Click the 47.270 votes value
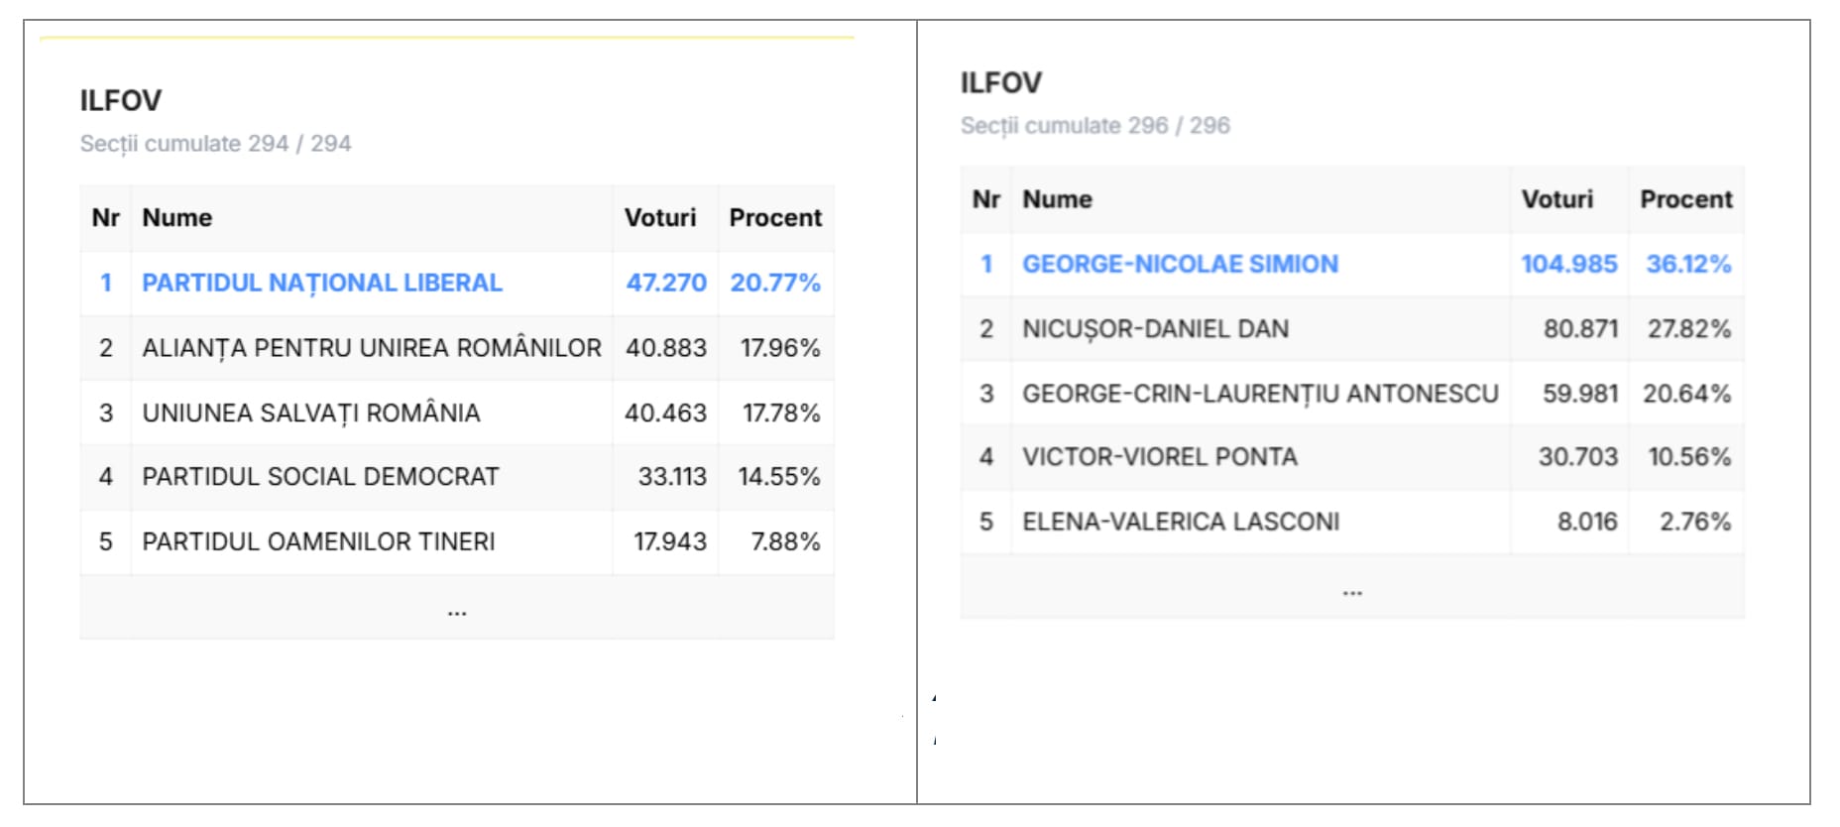The width and height of the screenshot is (1840, 827). 666,284
